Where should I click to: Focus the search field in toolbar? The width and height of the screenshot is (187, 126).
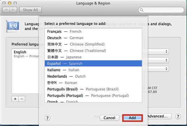(161, 10)
